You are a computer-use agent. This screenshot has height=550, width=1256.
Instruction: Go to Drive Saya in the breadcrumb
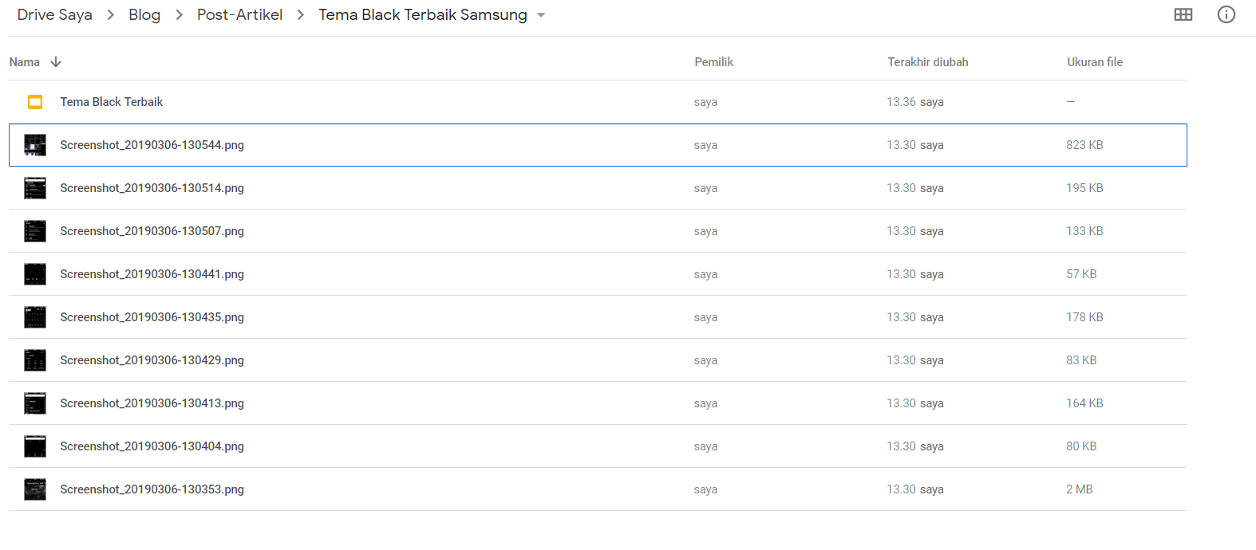[55, 14]
